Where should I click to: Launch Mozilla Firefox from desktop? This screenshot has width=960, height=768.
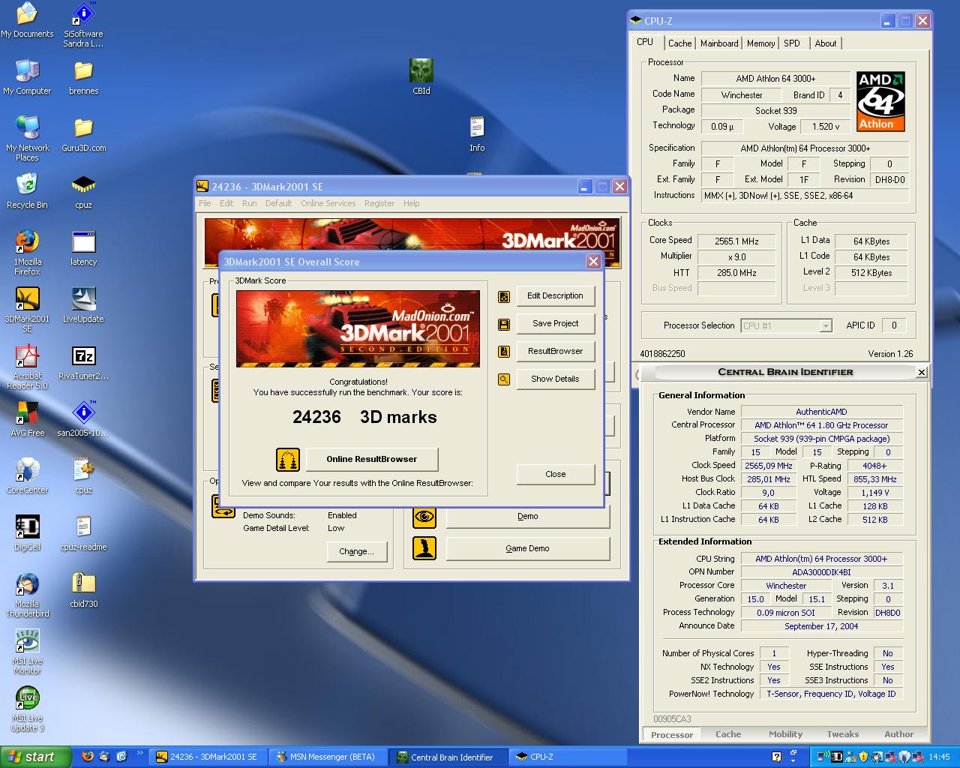coord(27,253)
